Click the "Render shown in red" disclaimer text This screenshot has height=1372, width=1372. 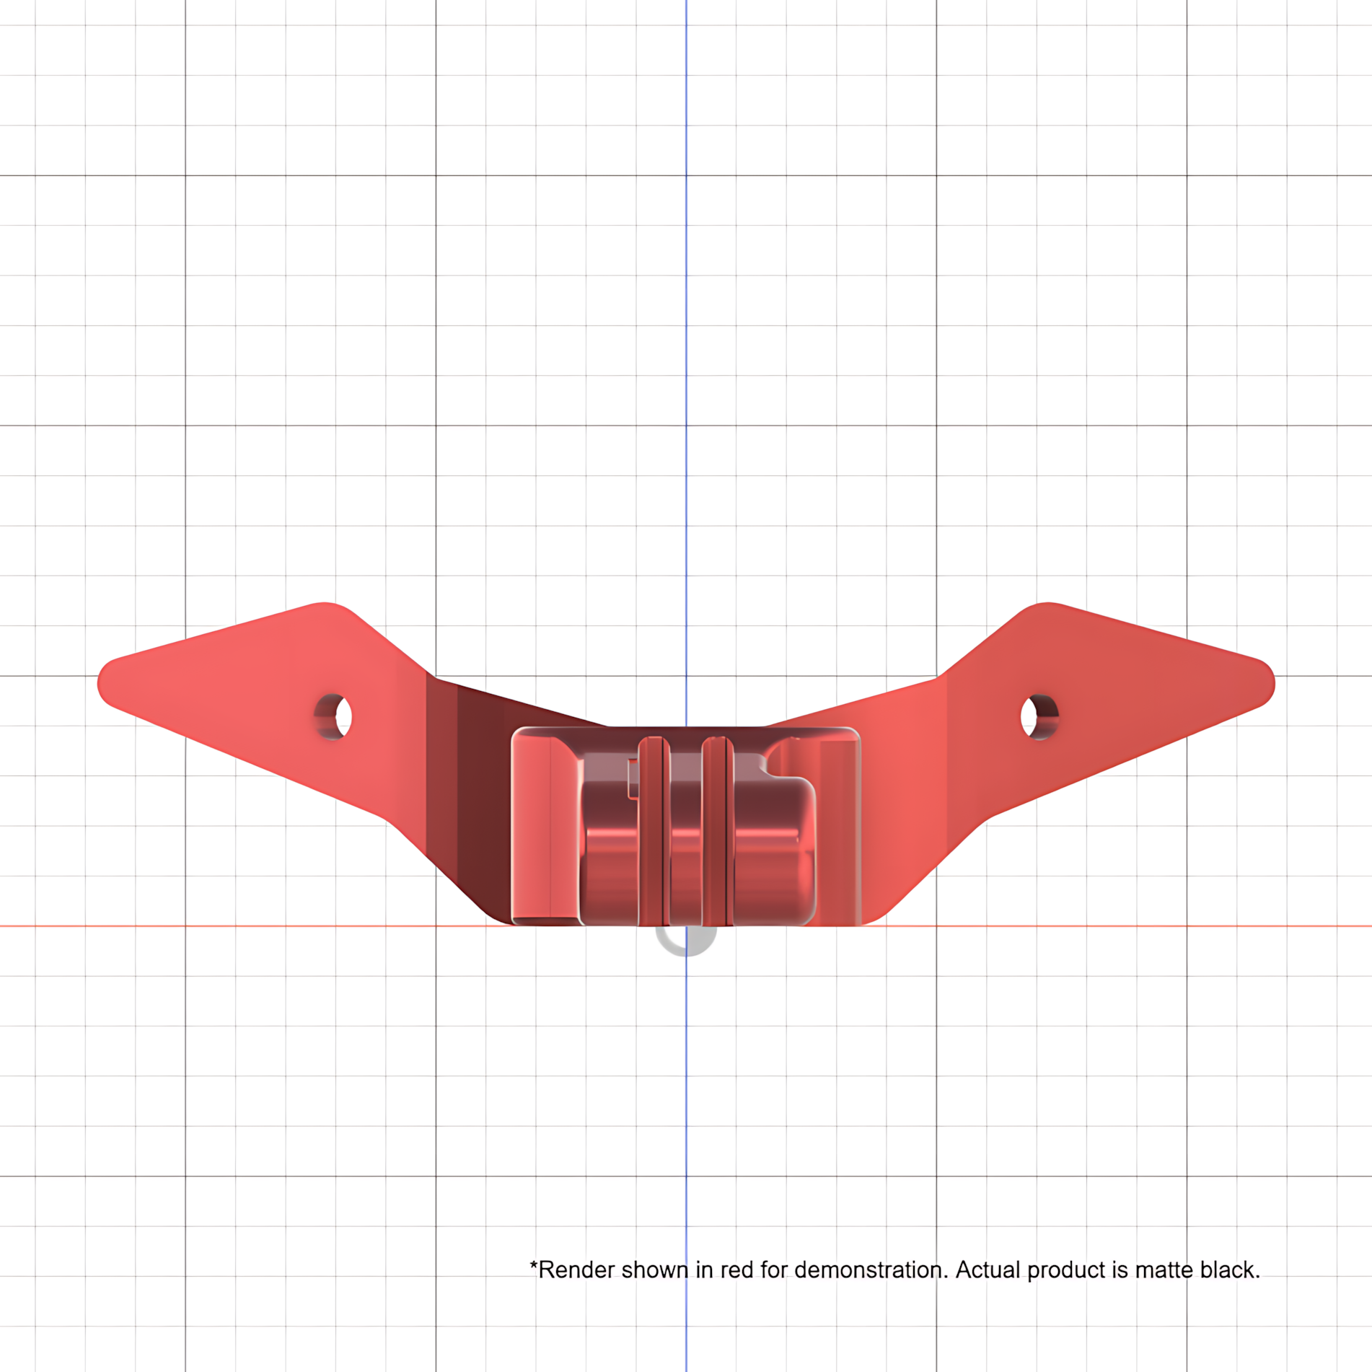pos(894,1270)
